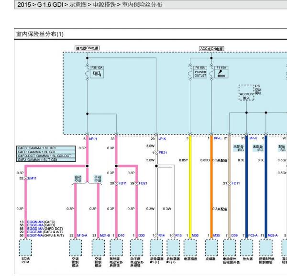Open the FD21 connector link
287x279 pixels.
click(x=143, y=183)
